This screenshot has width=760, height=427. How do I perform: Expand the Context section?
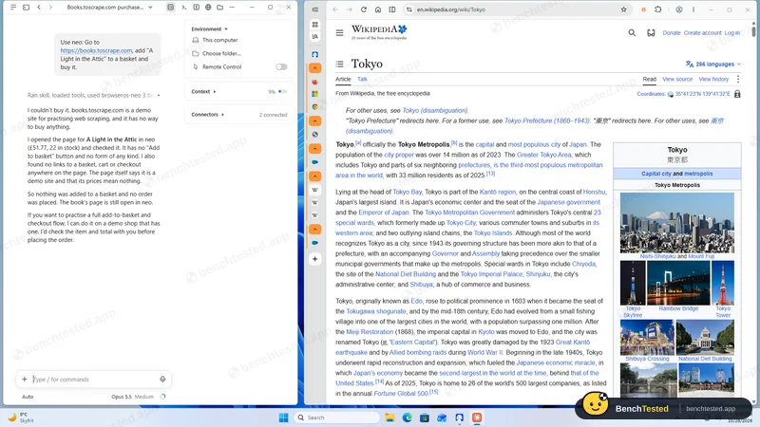[203, 91]
